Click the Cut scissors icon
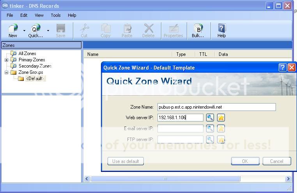 (x=84, y=30)
